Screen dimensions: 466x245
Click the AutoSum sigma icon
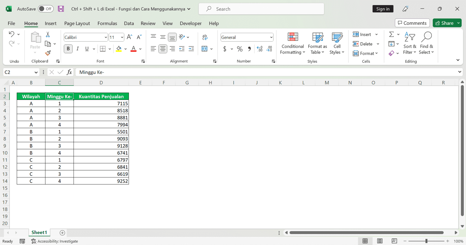391,34
